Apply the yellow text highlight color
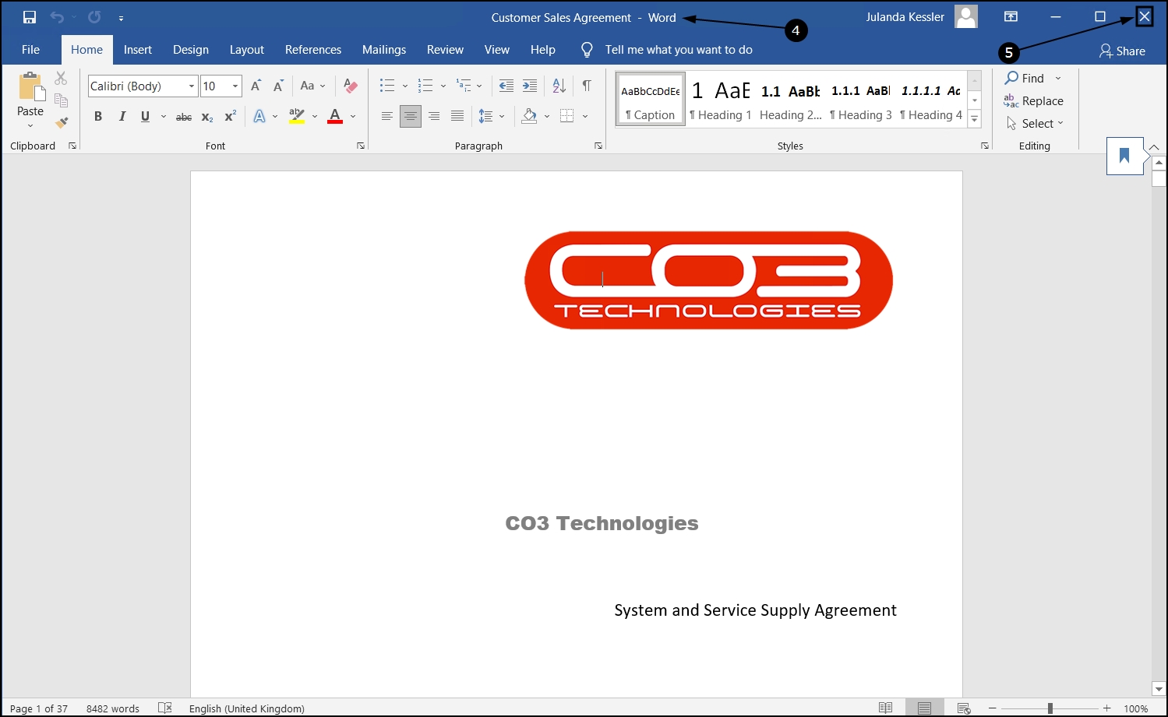 tap(296, 117)
